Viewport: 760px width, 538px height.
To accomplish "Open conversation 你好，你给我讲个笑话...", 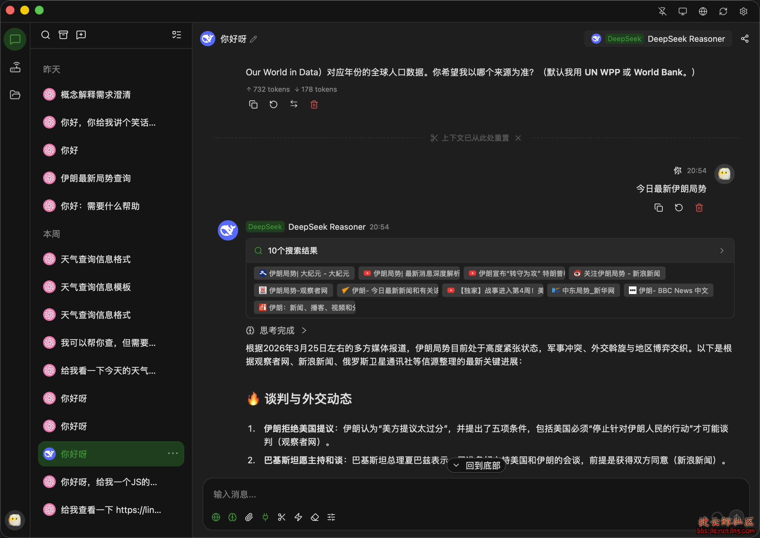I will pyautogui.click(x=111, y=122).
